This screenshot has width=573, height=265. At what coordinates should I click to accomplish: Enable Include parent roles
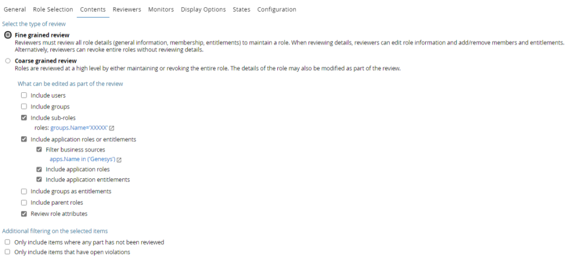tap(24, 203)
